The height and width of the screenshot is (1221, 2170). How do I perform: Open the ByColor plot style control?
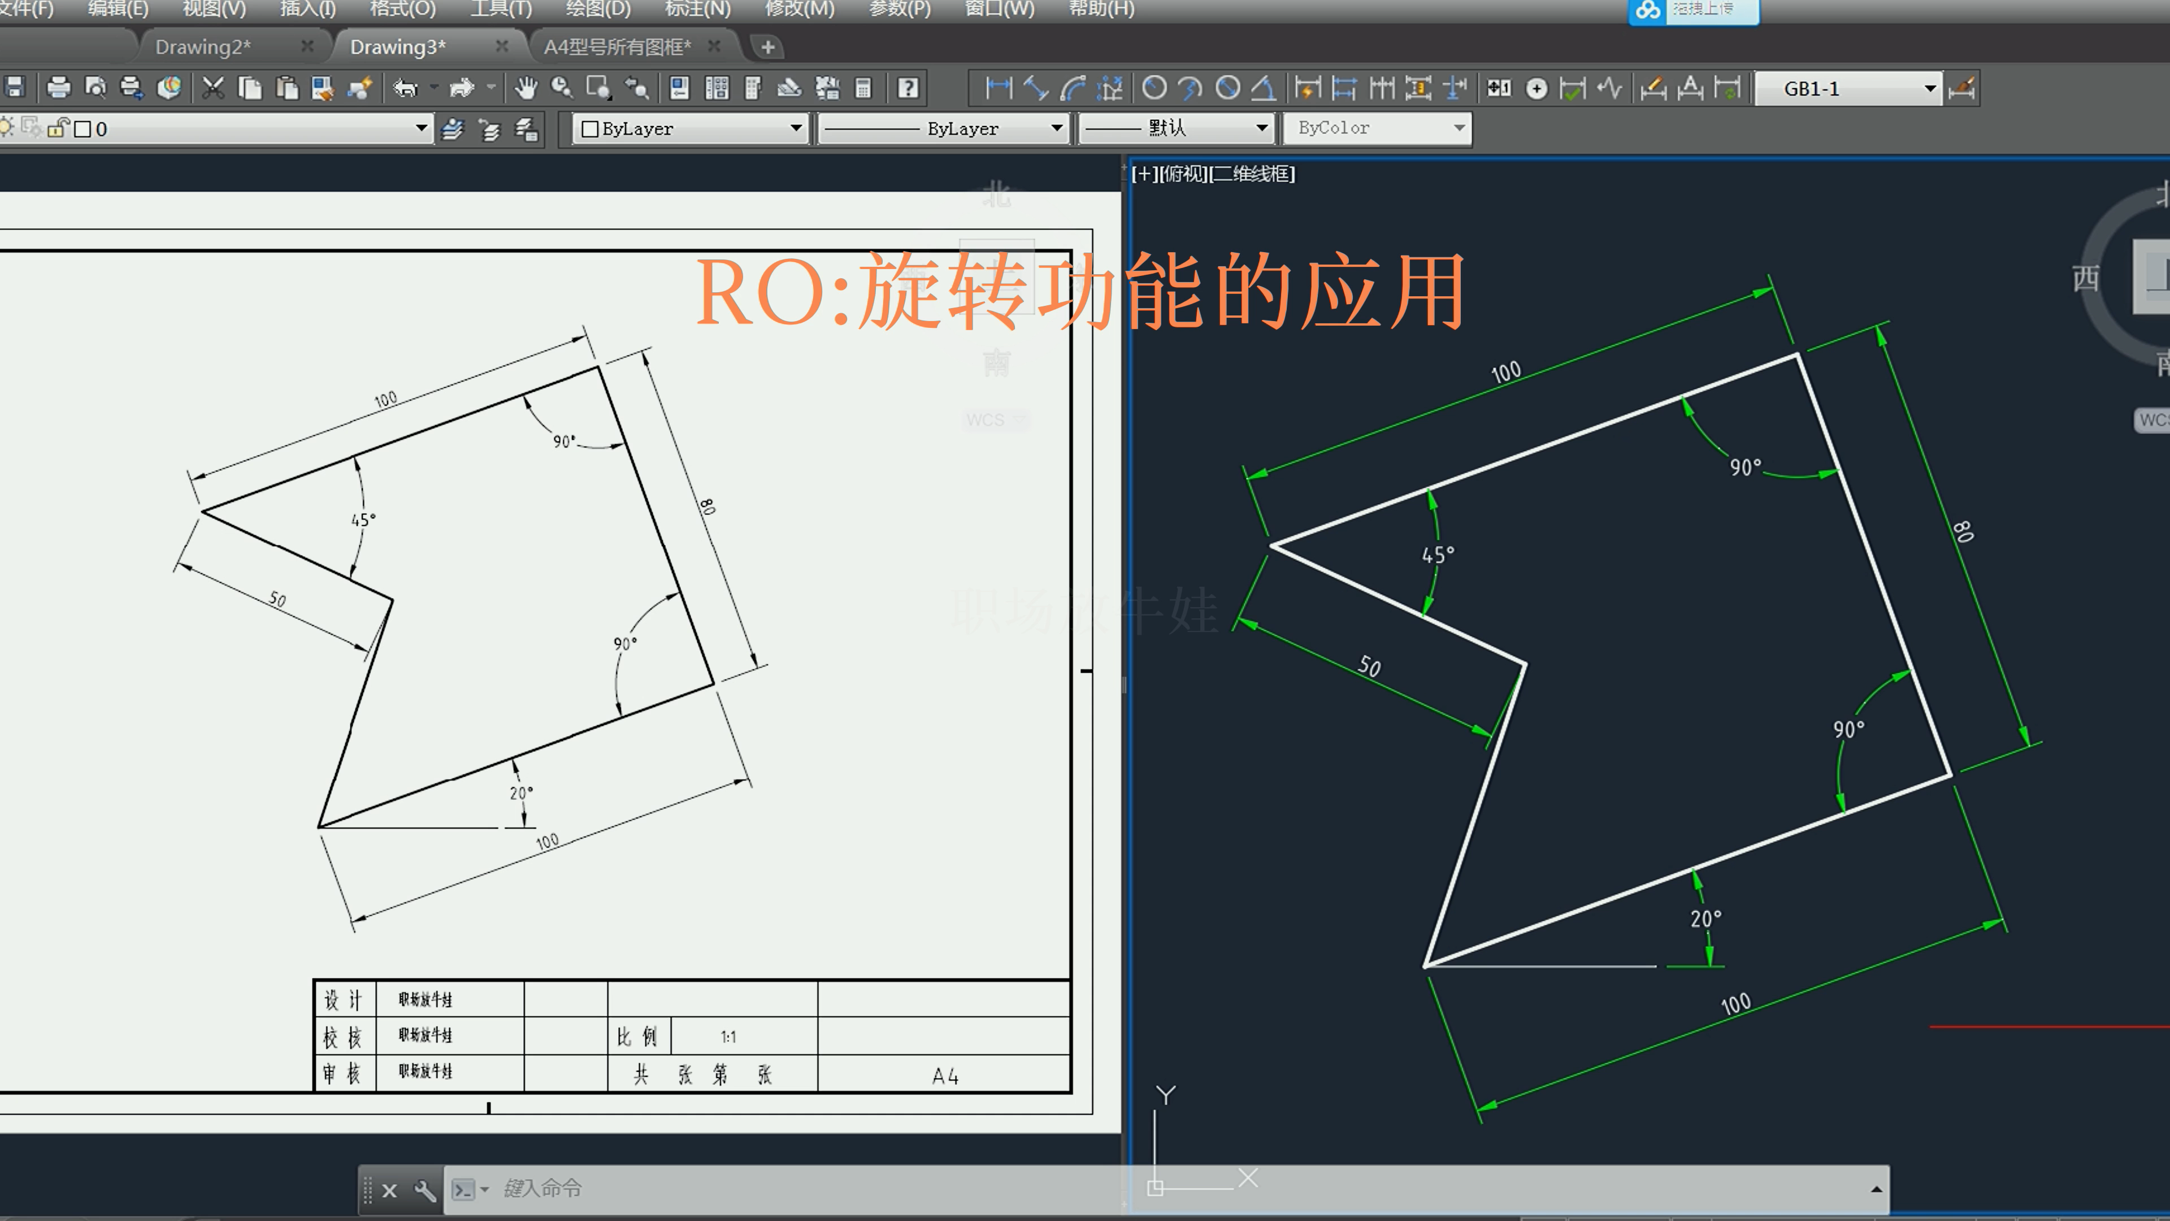coord(1459,128)
